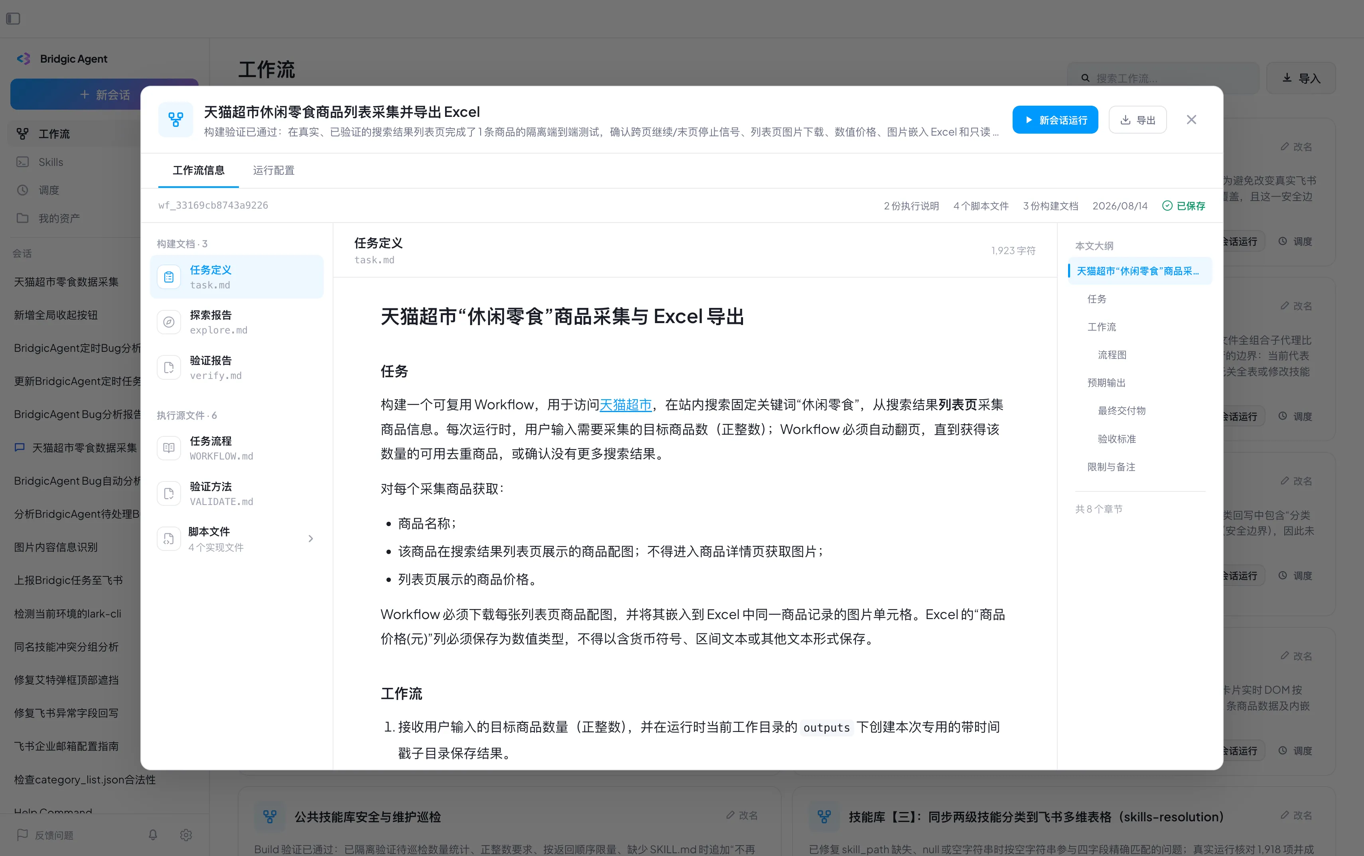Click 改名 on 公共技能库安全与维护巡检 card
This screenshot has width=1364, height=856.
tap(742, 815)
